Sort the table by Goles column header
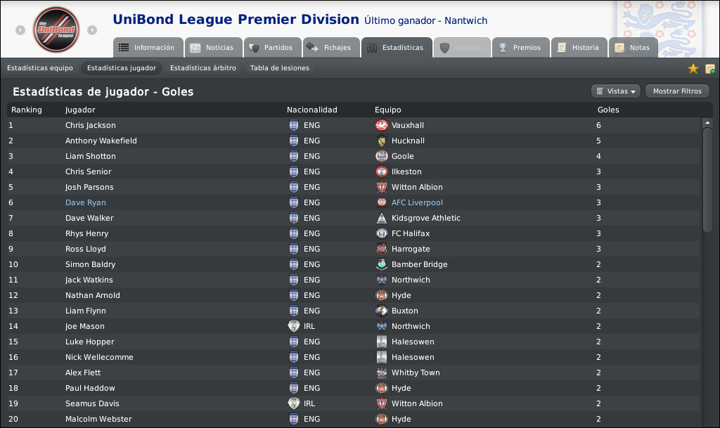 tap(608, 110)
